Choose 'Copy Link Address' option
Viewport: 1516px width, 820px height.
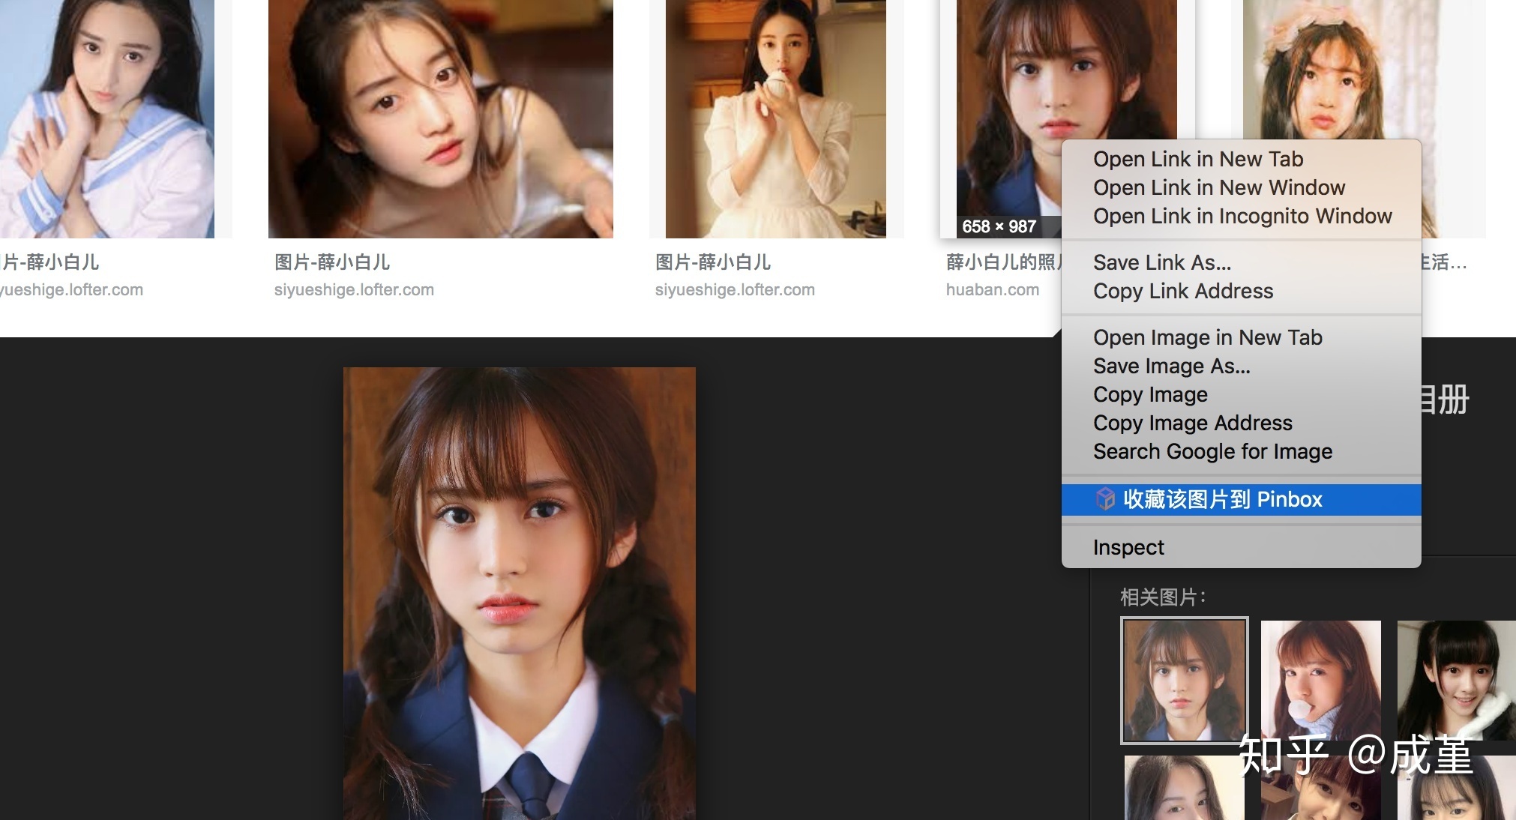(x=1182, y=291)
